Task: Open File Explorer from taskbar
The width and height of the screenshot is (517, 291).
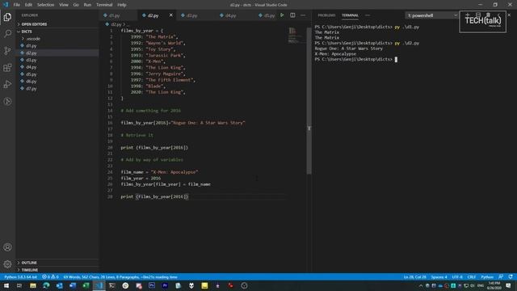Action: [33, 285]
